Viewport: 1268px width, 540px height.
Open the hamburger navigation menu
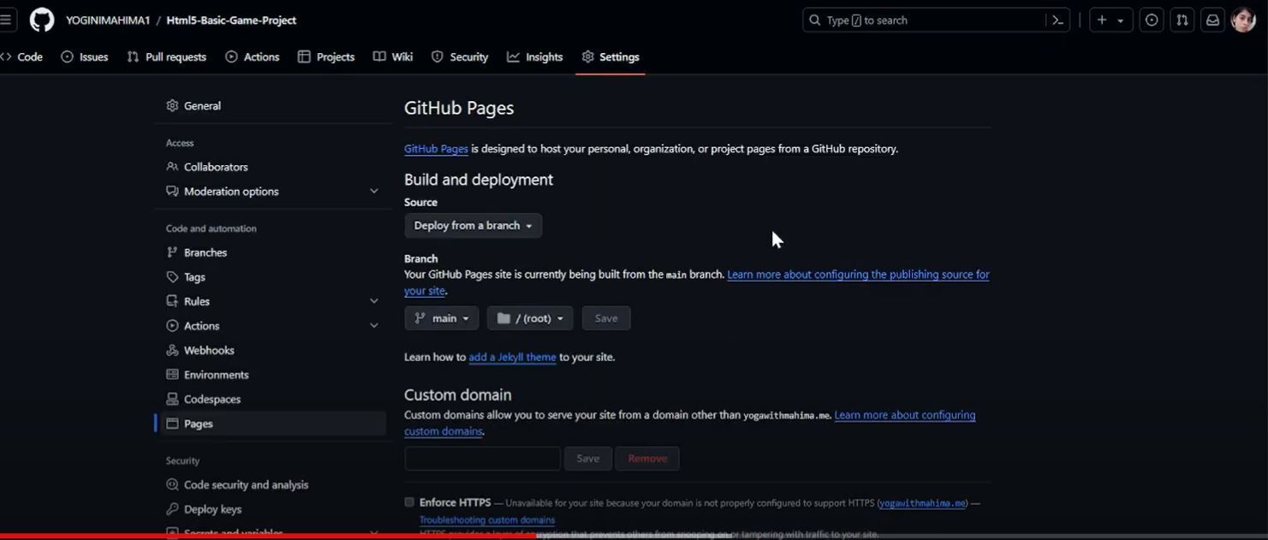point(6,20)
